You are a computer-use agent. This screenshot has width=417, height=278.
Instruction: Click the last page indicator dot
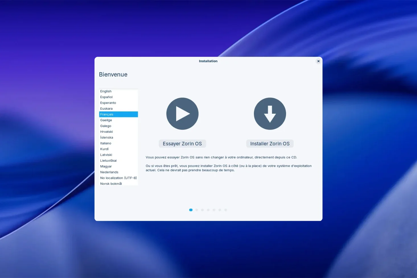point(226,210)
